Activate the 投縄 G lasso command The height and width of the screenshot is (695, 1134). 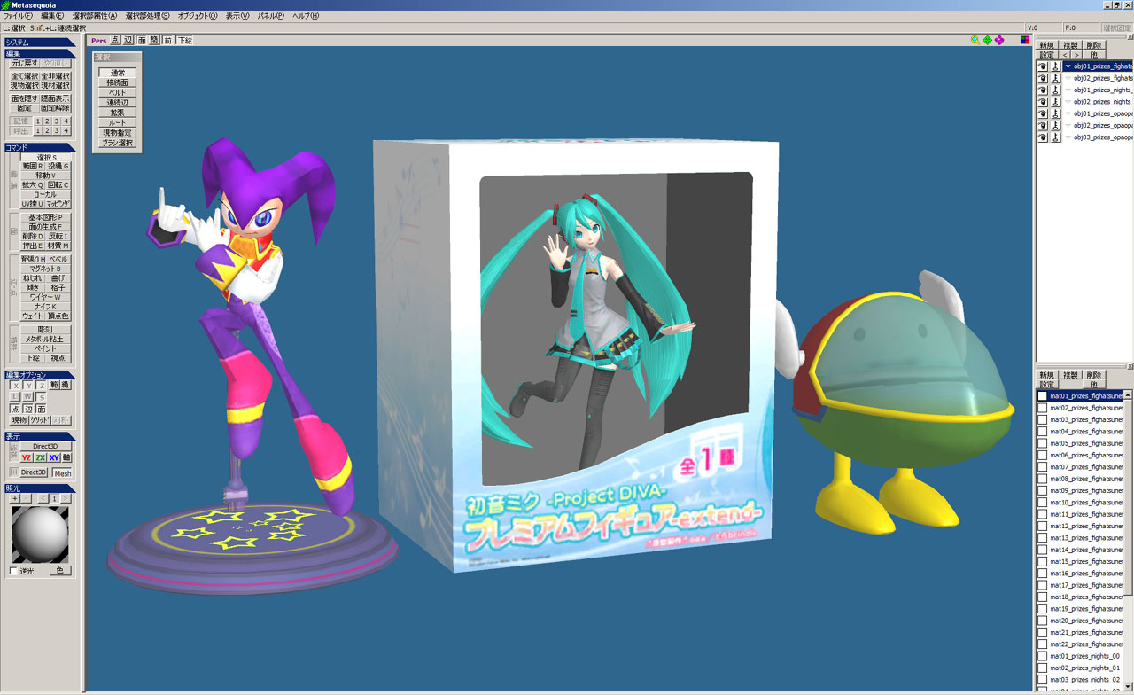point(59,166)
